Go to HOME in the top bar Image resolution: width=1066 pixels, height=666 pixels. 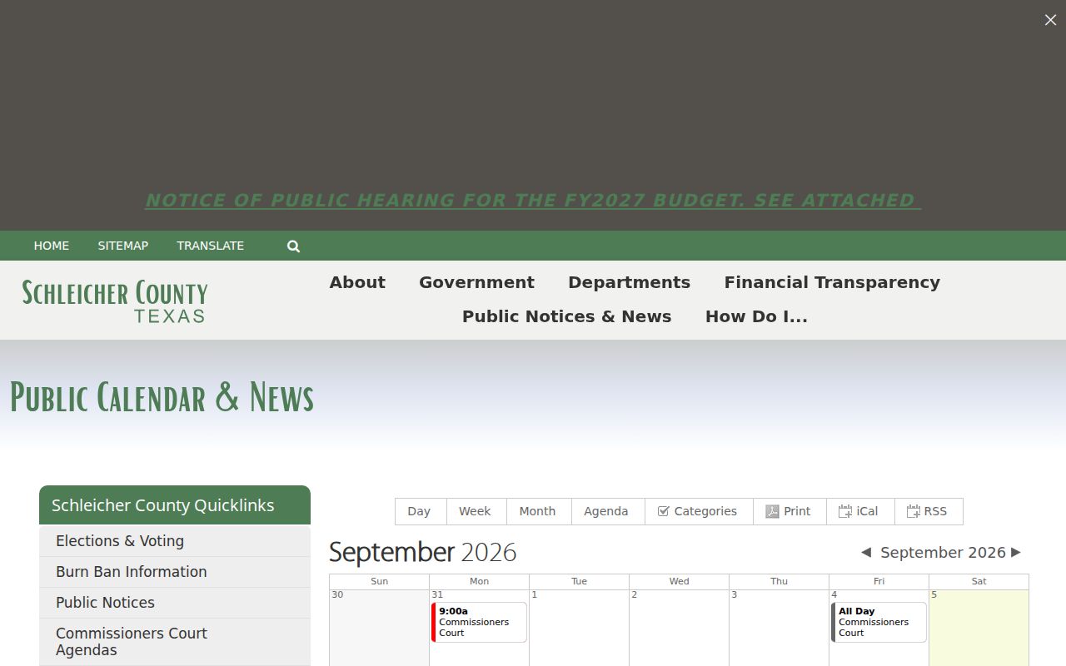click(52, 246)
